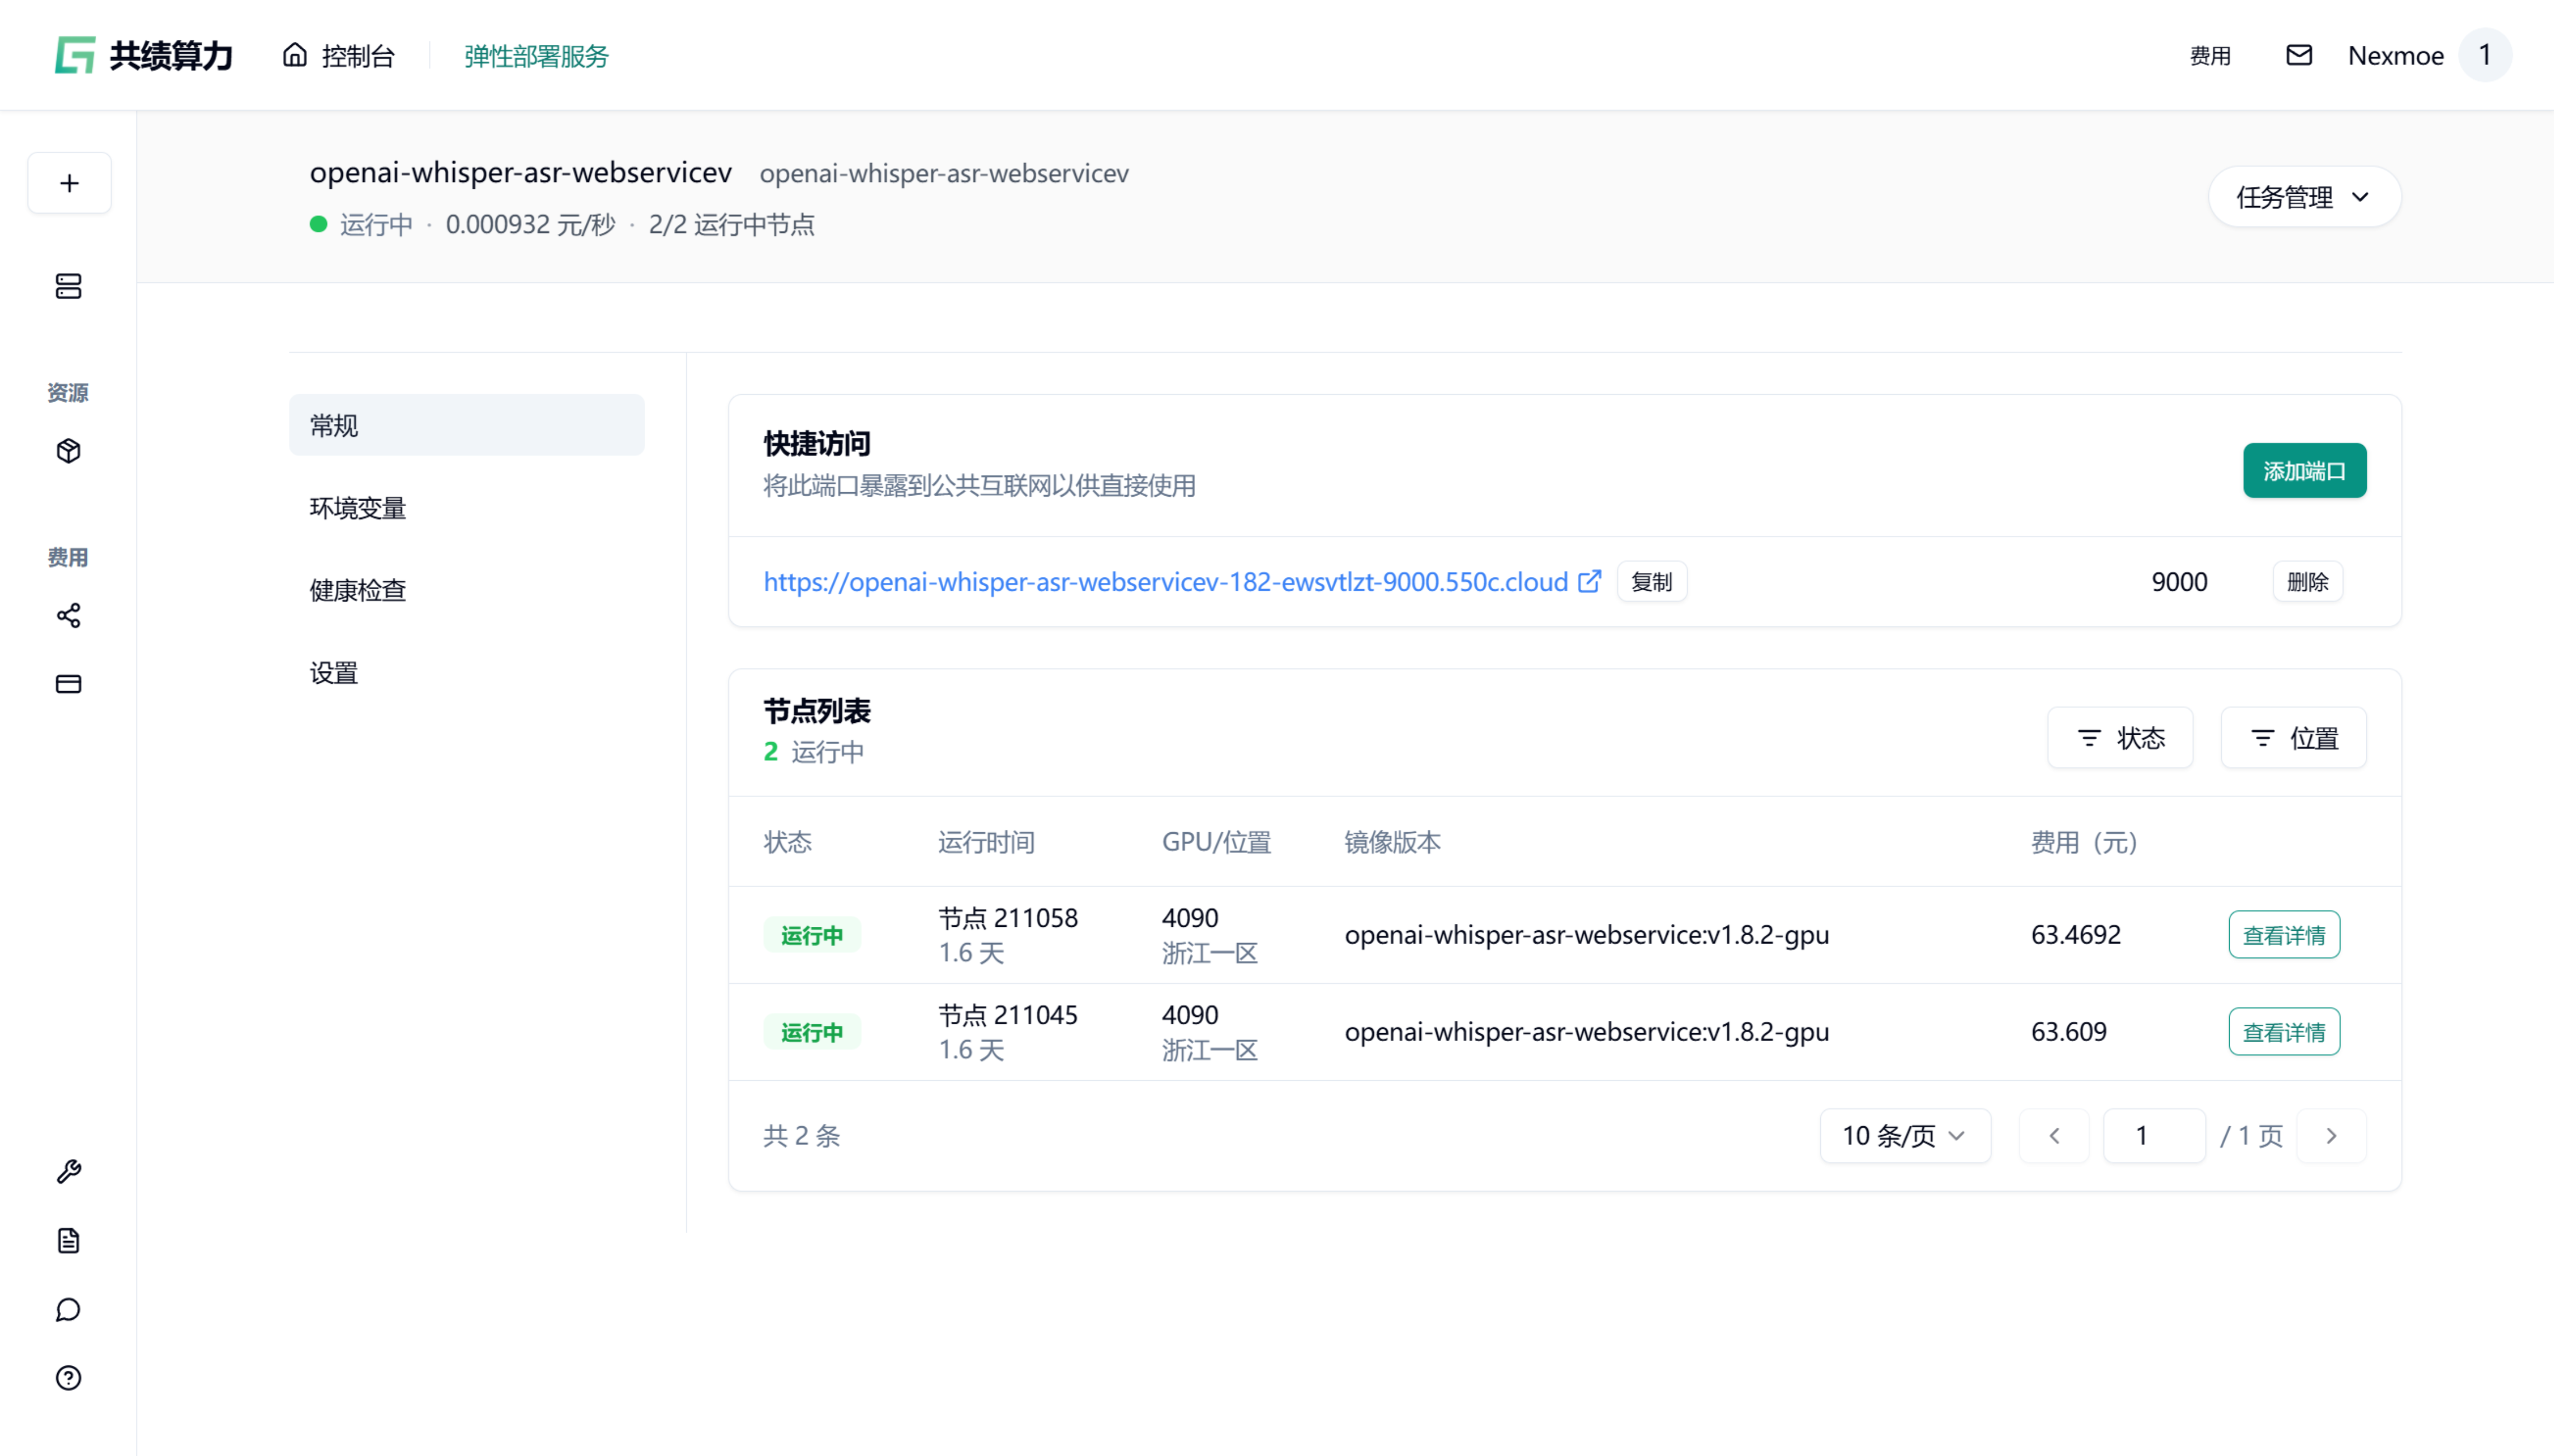The image size is (2554, 1456).
Task: Open the whisper service 9000 port URL link
Action: tap(1165, 582)
